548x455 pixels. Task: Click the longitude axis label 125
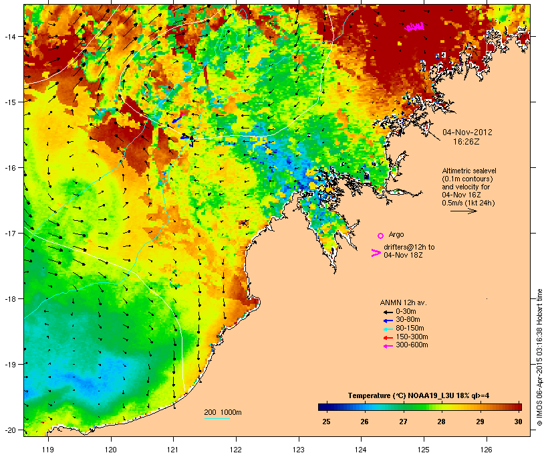(x=424, y=450)
